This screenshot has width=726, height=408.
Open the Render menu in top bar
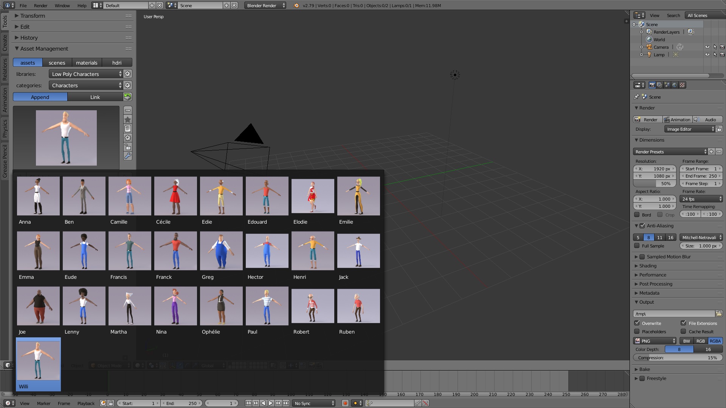[40, 5]
